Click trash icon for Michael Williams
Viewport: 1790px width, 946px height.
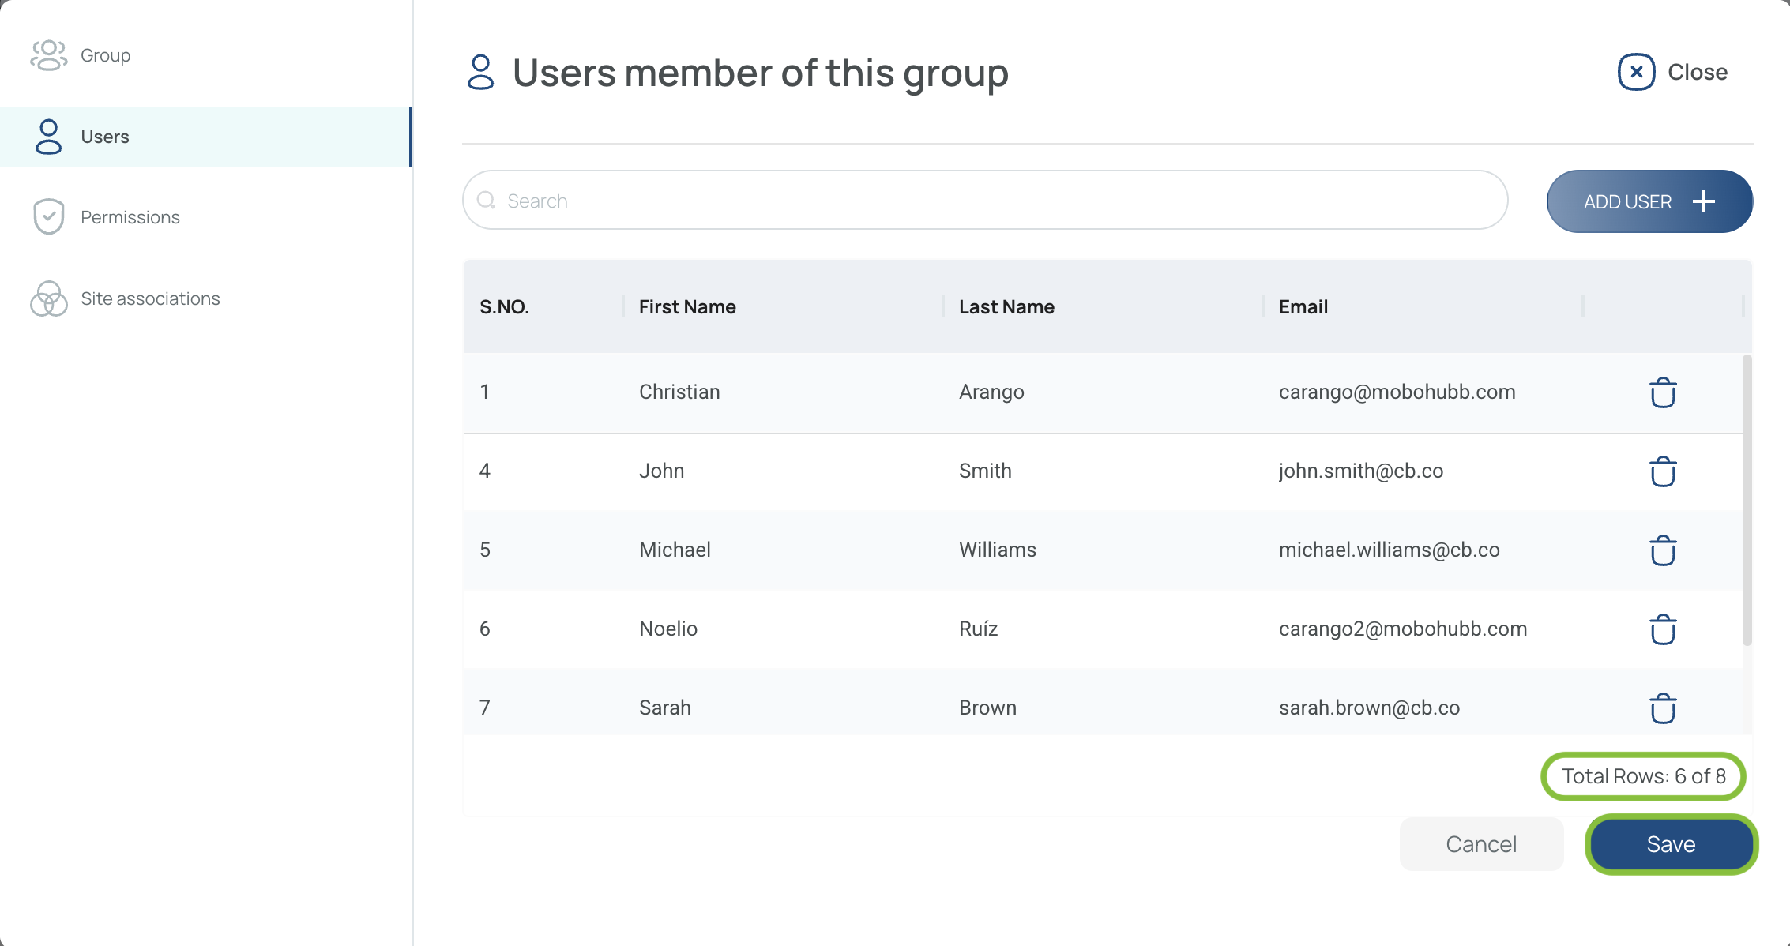pyautogui.click(x=1663, y=550)
